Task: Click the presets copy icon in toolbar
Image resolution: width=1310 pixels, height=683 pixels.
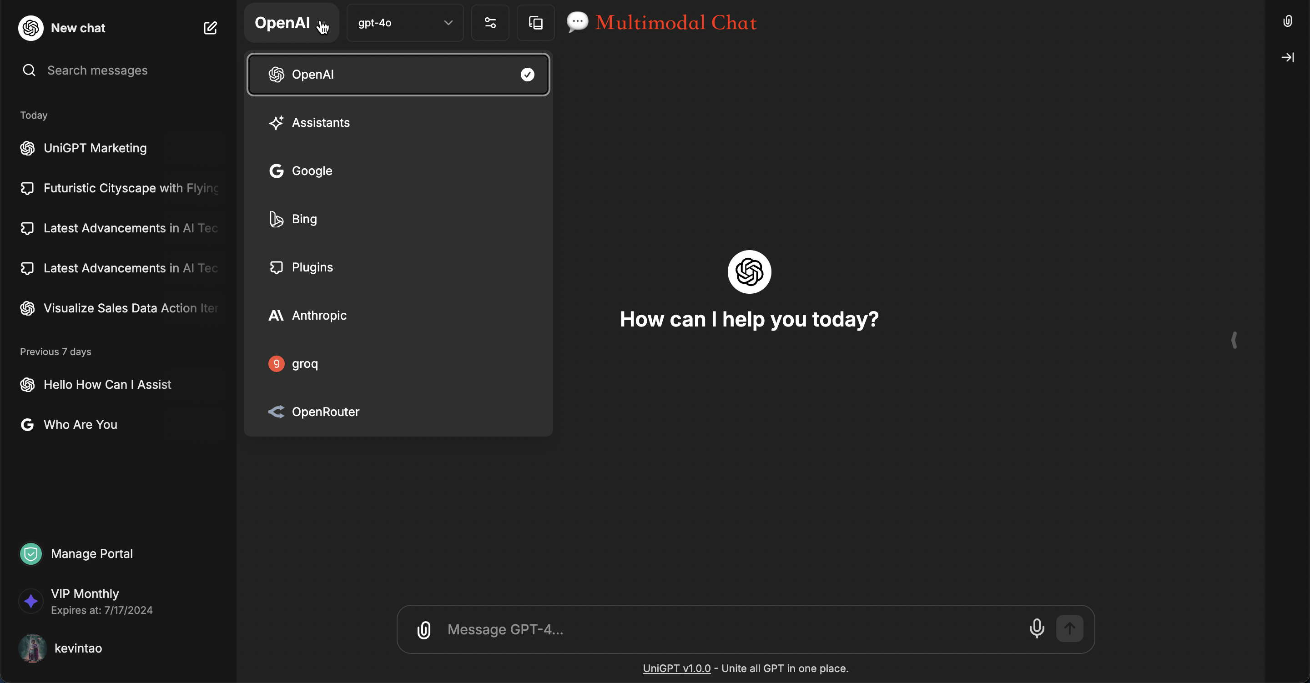Action: pyautogui.click(x=535, y=23)
